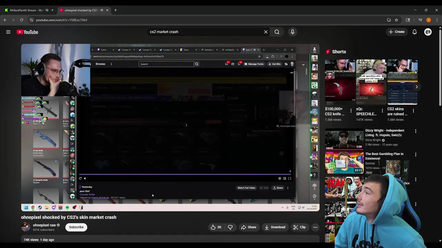
Task: Open the browser extensions icon
Action: tap(408, 20)
